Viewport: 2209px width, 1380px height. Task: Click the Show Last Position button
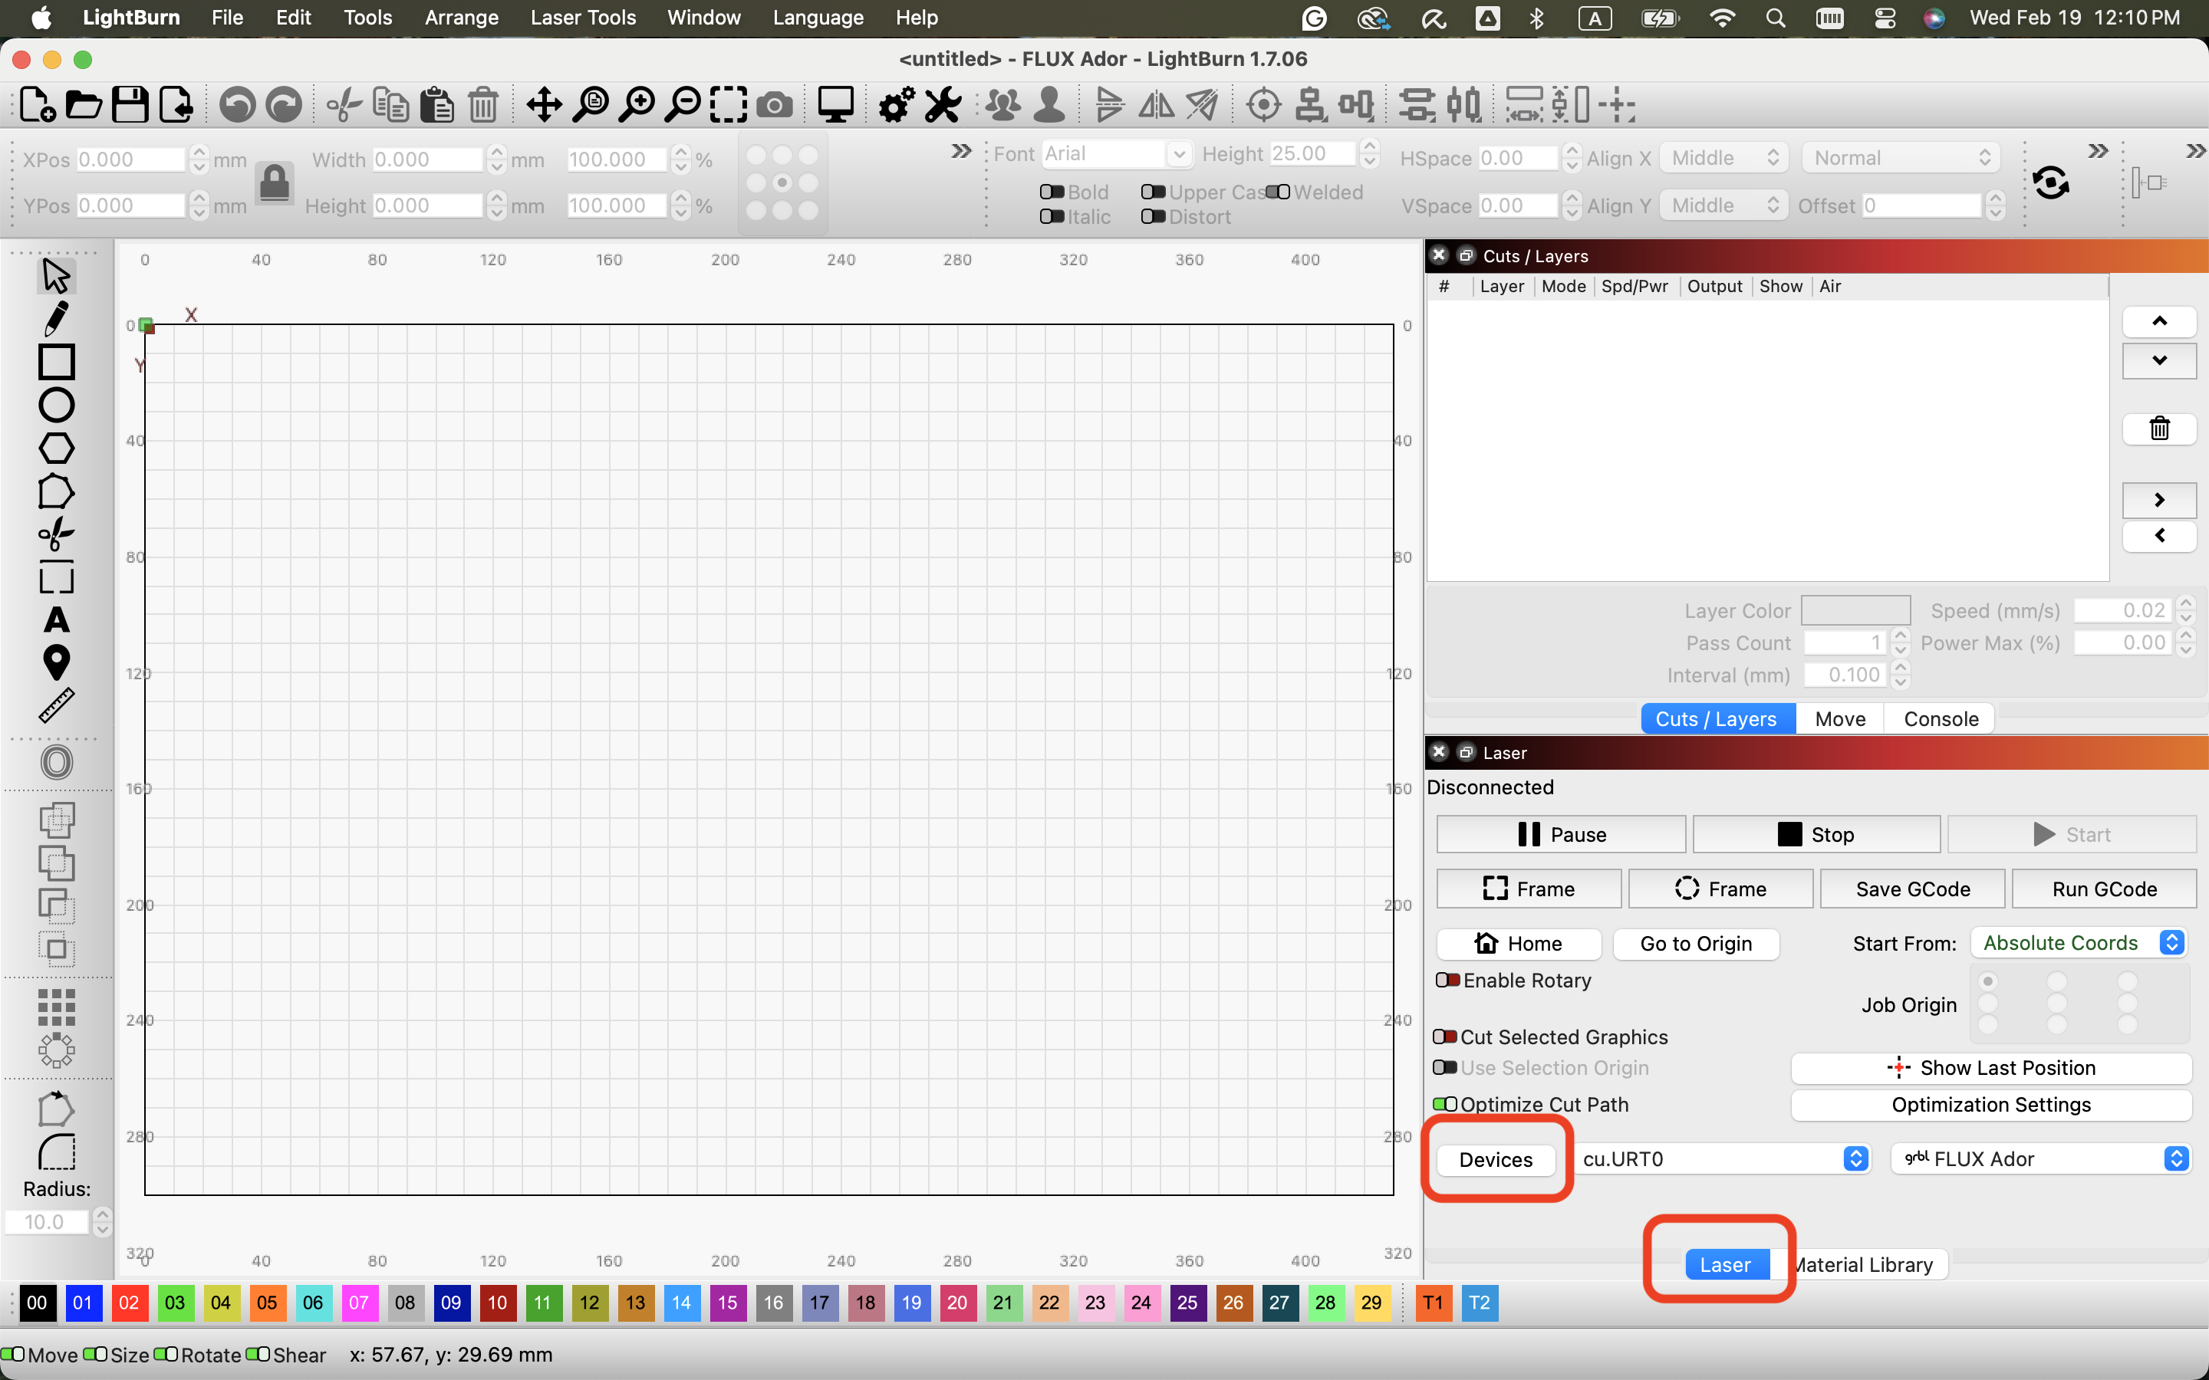1991,1067
